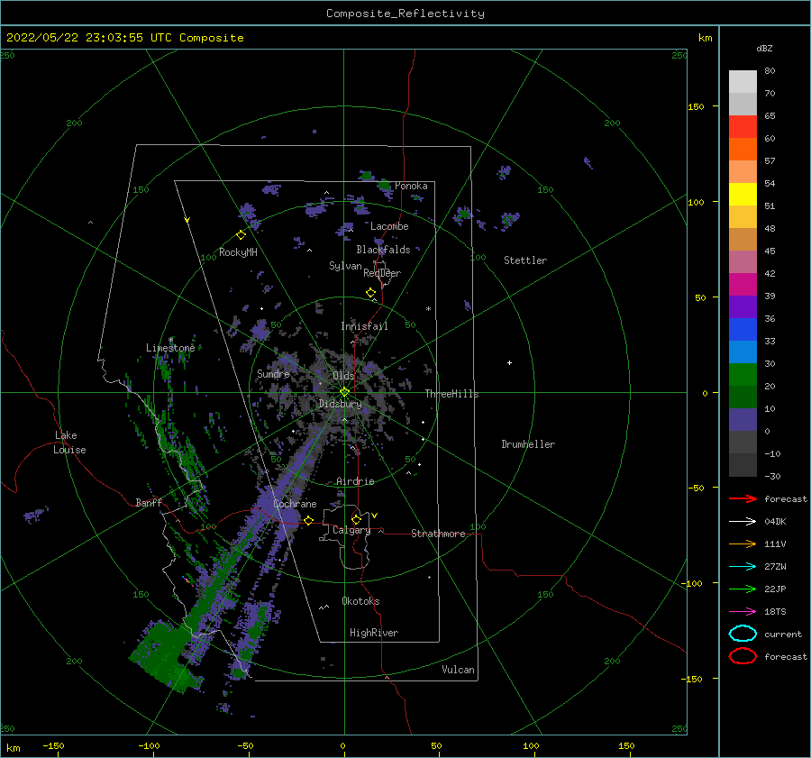Click the green 22JP arrow legend icon
The height and width of the screenshot is (758, 811).
pyautogui.click(x=743, y=589)
